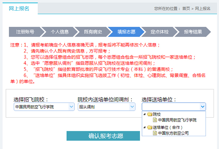Open the 定点体检 step
The width and height of the screenshot is (219, 149).
[x=160, y=32]
